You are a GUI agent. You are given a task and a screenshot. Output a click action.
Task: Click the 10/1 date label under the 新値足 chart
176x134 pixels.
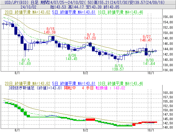(151, 130)
